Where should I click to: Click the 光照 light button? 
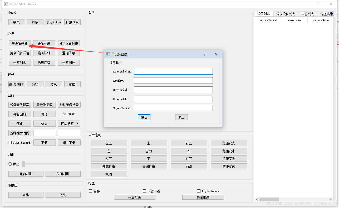pos(109,174)
